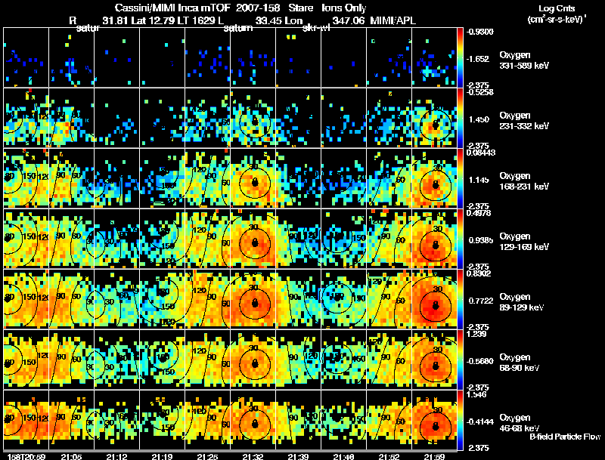Click the 21:12 time axis label
This screenshot has width=605, height=460.
pos(117,456)
